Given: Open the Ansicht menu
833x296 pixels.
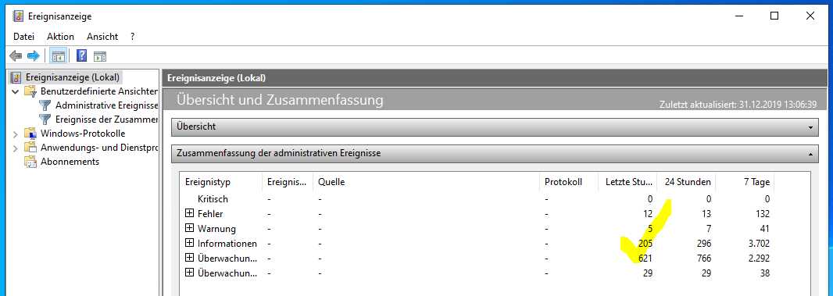Looking at the screenshot, I should 102,37.
